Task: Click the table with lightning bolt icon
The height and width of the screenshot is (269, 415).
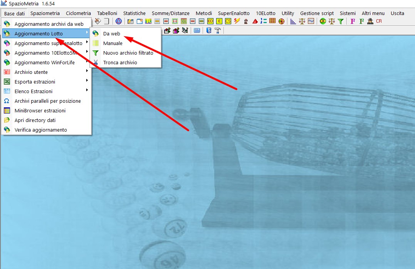Action: (131, 21)
